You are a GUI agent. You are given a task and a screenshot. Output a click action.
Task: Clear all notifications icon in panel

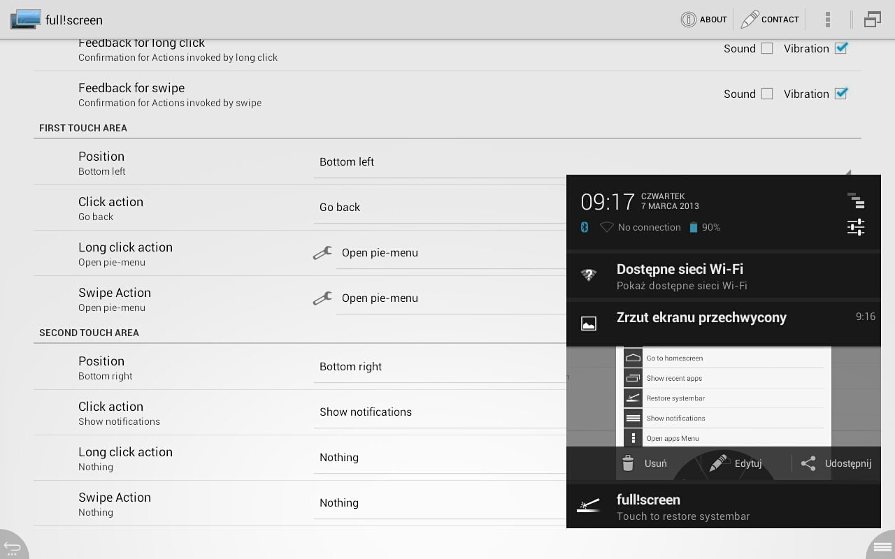(x=856, y=201)
